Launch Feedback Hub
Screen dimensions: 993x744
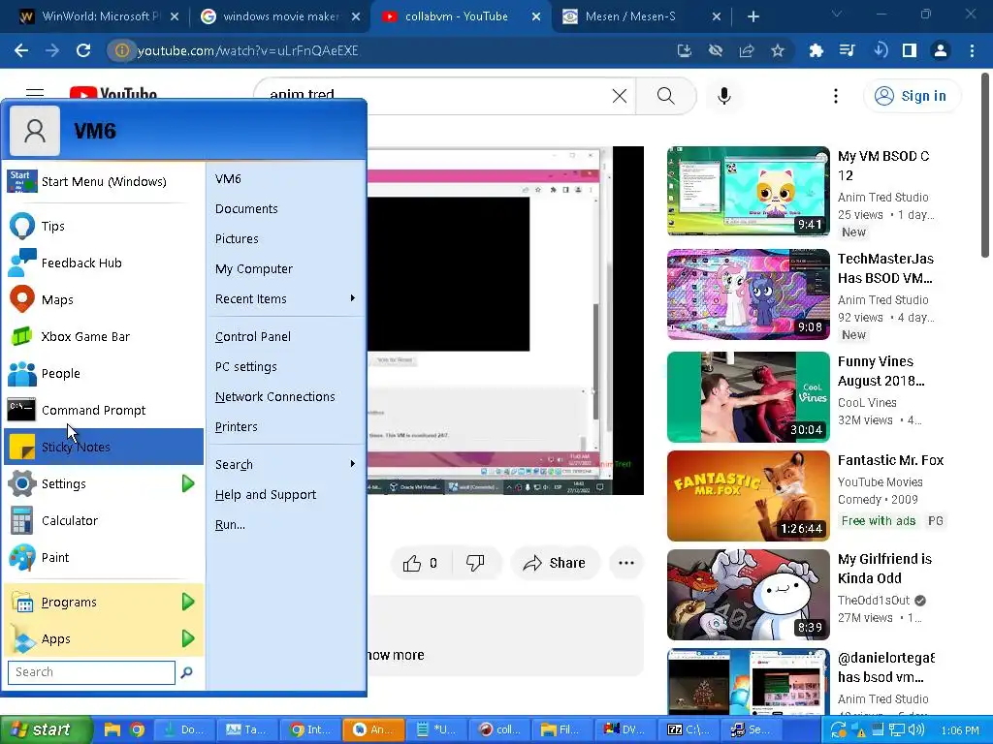[x=104, y=263]
